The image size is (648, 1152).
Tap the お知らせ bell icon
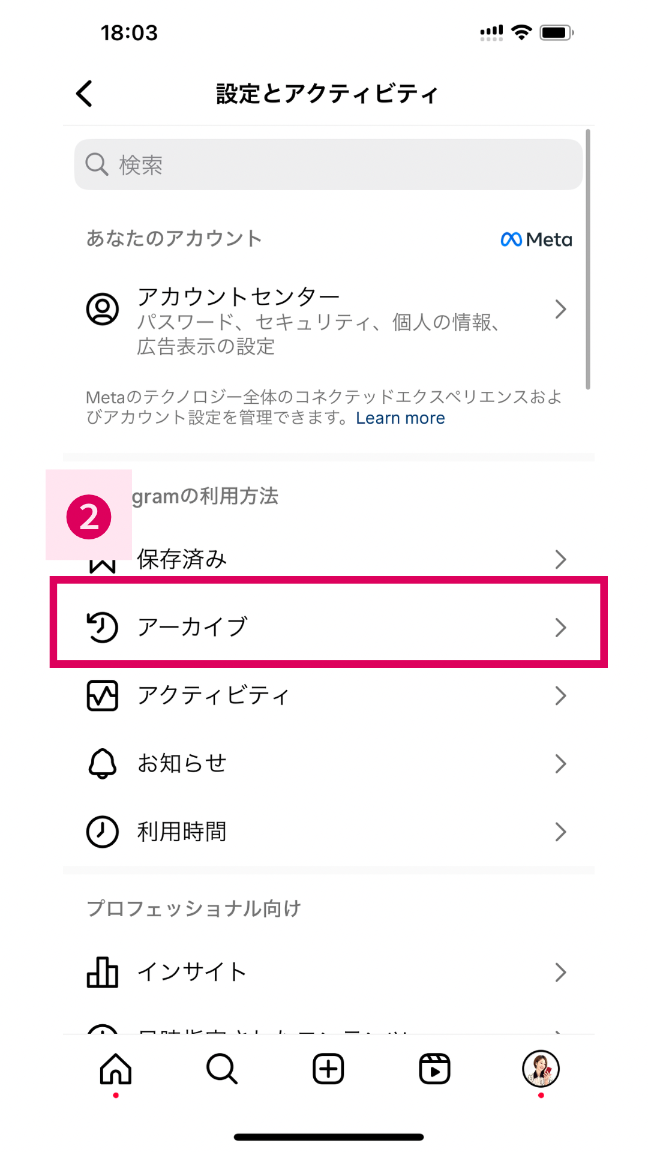tap(103, 764)
